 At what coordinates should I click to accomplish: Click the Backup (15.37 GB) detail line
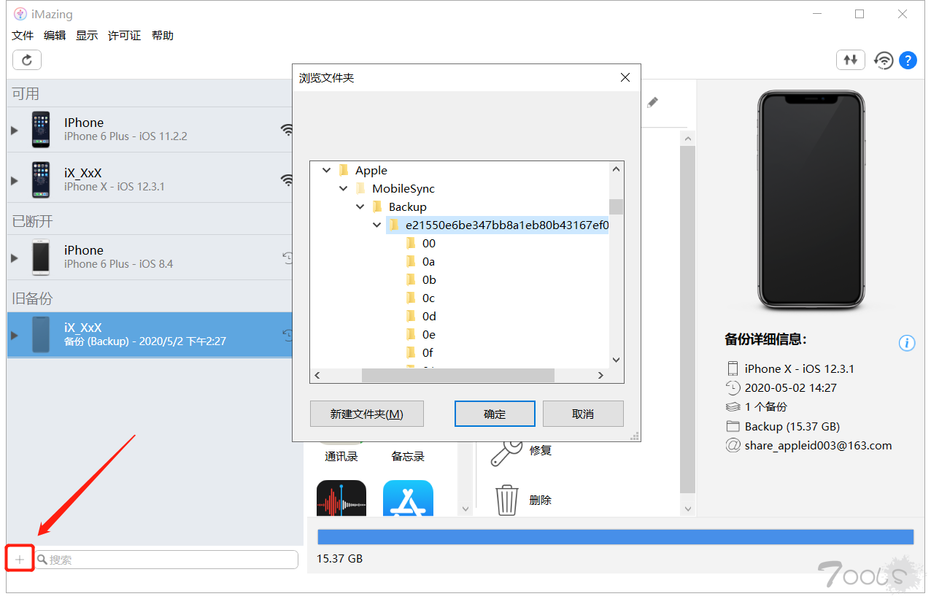pos(792,426)
